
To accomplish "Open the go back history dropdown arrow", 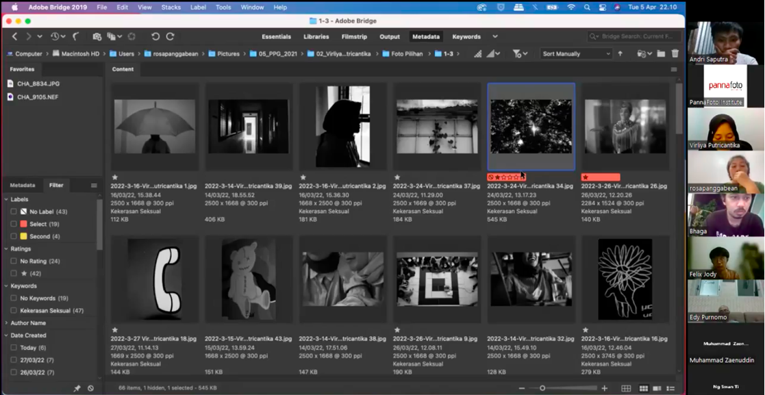I will 40,36.
